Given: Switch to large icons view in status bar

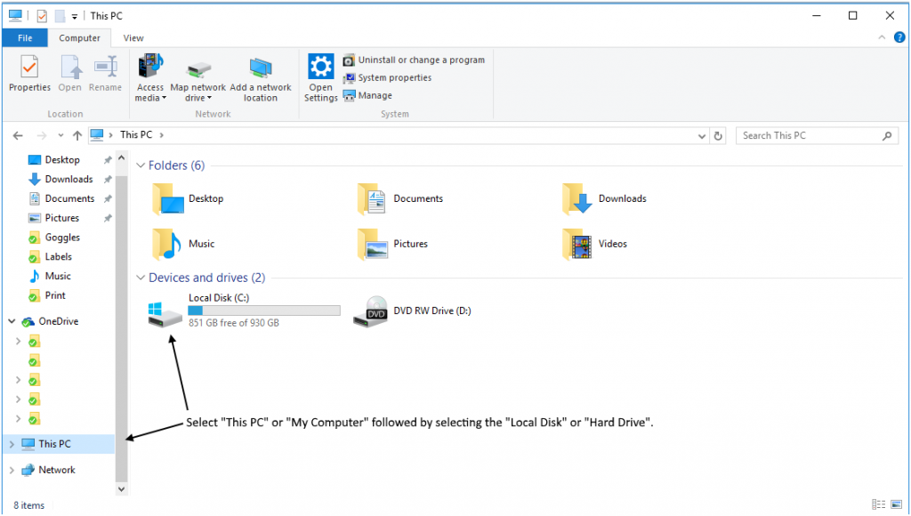Looking at the screenshot, I should 896,504.
